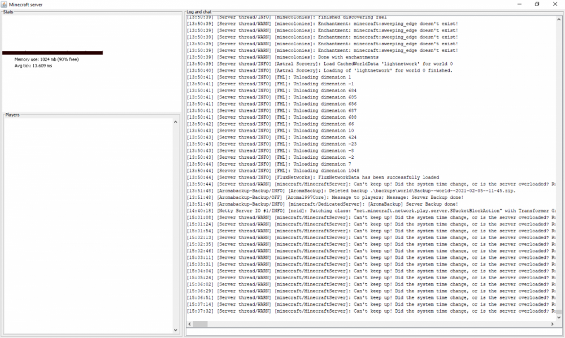Viewport: 565px width, 338px height.
Task: Click the Unloading dimension 1048 log line
Action: tap(305, 171)
